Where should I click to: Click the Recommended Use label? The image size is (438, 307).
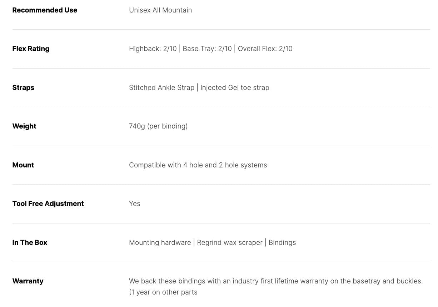coord(45,10)
